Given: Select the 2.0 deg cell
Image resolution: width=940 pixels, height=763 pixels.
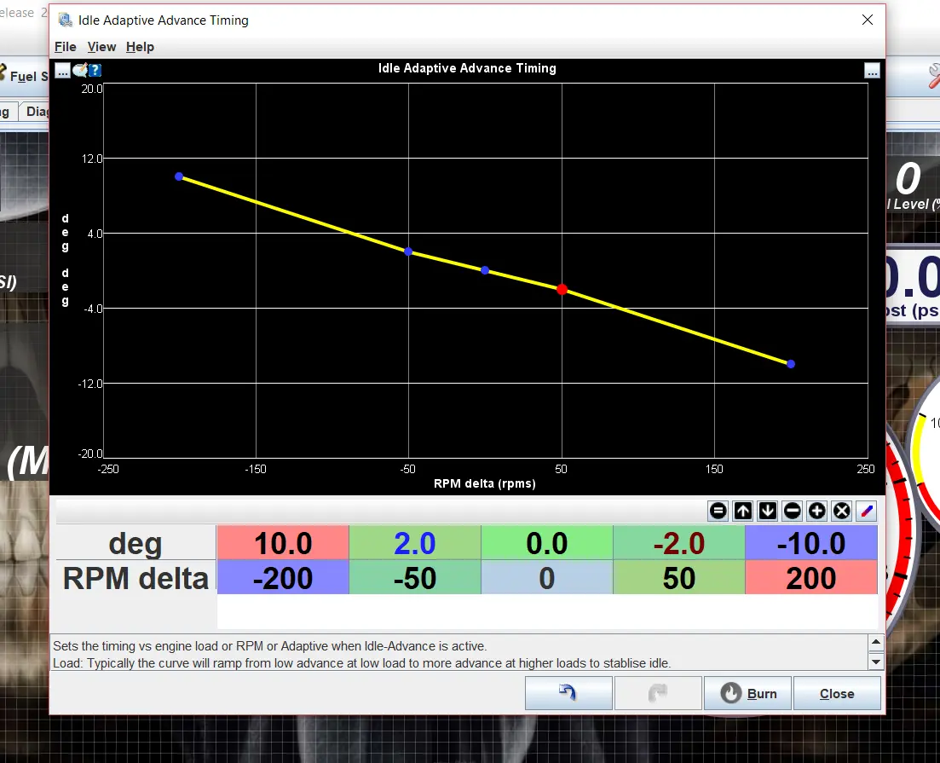Looking at the screenshot, I should pyautogui.click(x=415, y=543).
